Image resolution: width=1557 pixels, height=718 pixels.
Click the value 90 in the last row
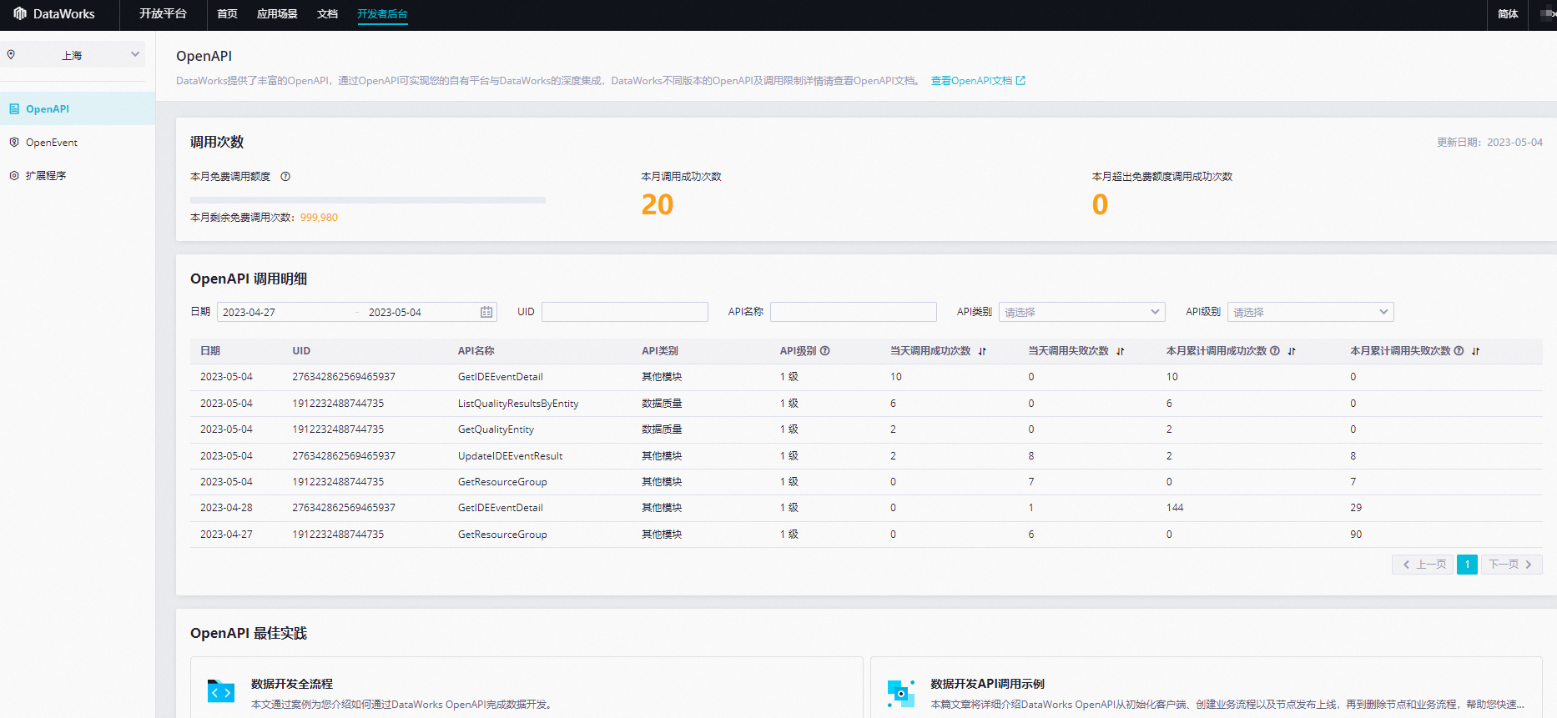[x=1356, y=535]
